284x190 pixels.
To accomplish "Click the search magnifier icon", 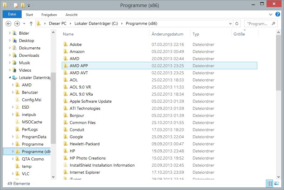I will click(274, 23).
